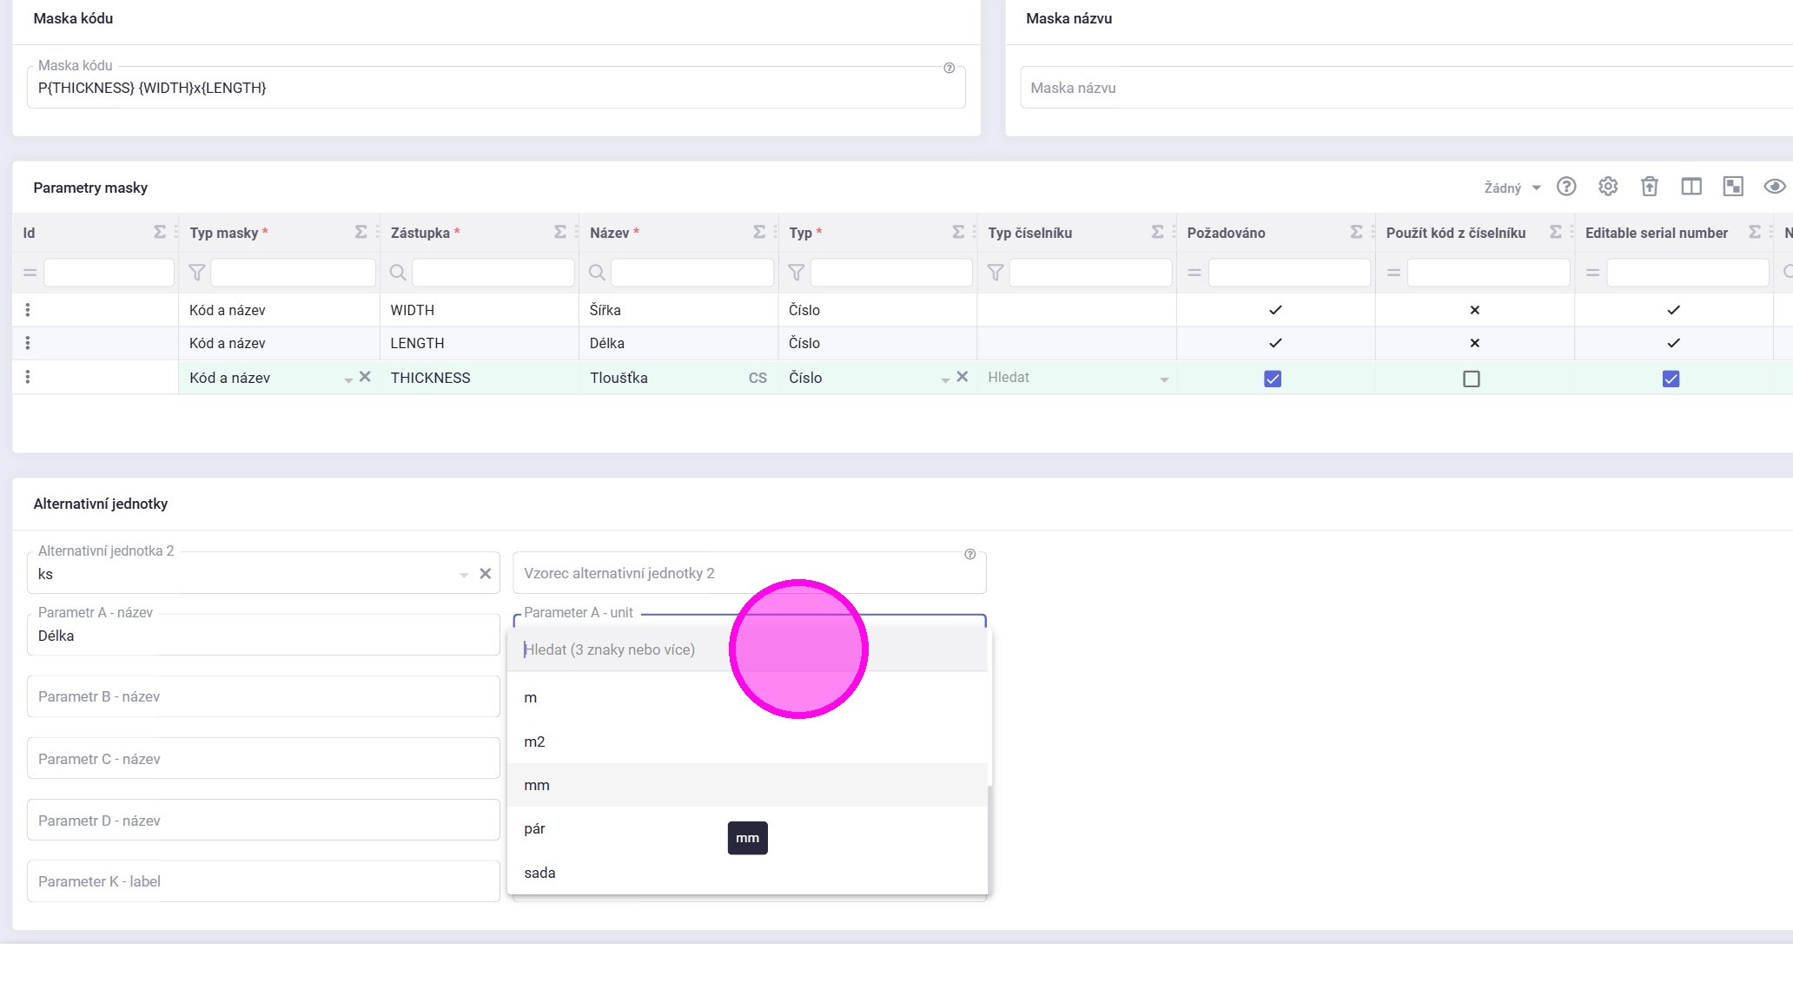Click the sigma icon in the Id column

coord(160,232)
